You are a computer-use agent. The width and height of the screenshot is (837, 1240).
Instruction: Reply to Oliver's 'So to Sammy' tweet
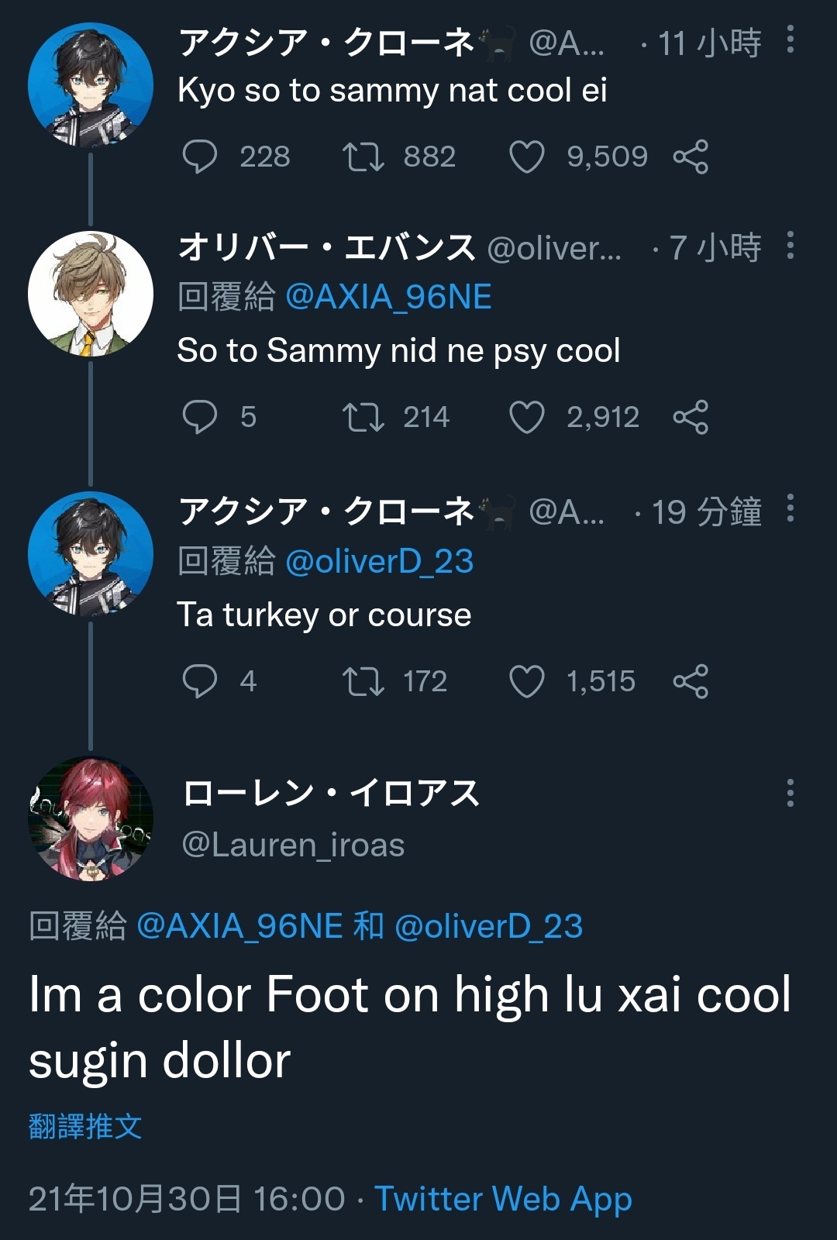click(199, 417)
